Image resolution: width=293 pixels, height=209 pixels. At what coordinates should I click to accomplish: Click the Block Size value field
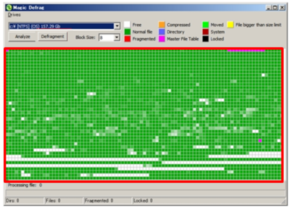pos(106,38)
